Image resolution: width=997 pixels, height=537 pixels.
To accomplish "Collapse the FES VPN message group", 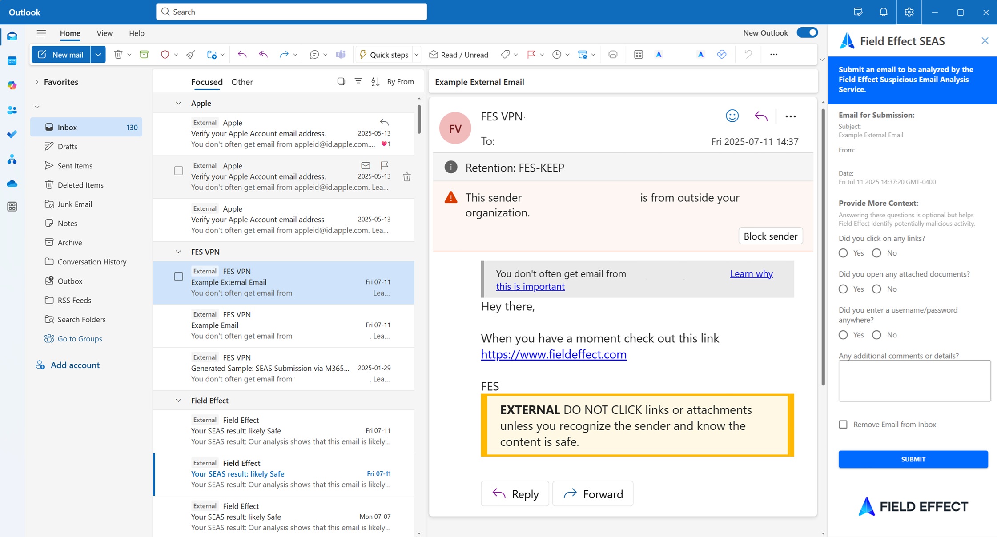I will pyautogui.click(x=178, y=252).
